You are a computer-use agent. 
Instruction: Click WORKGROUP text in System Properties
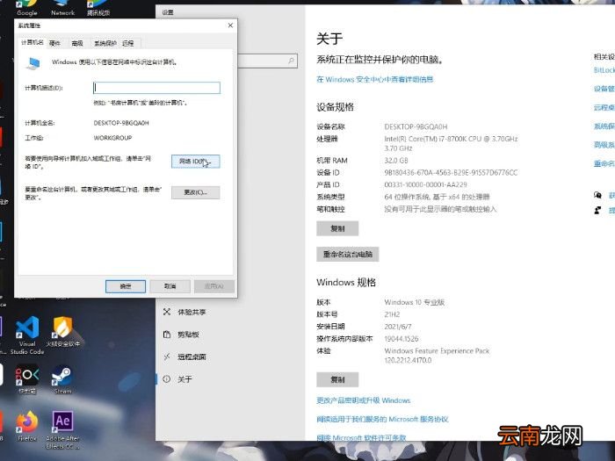click(x=113, y=138)
